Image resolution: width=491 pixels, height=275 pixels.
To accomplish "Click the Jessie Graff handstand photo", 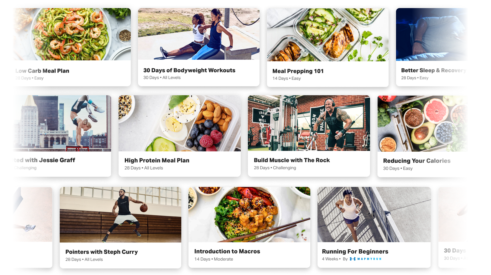I will coord(62,123).
